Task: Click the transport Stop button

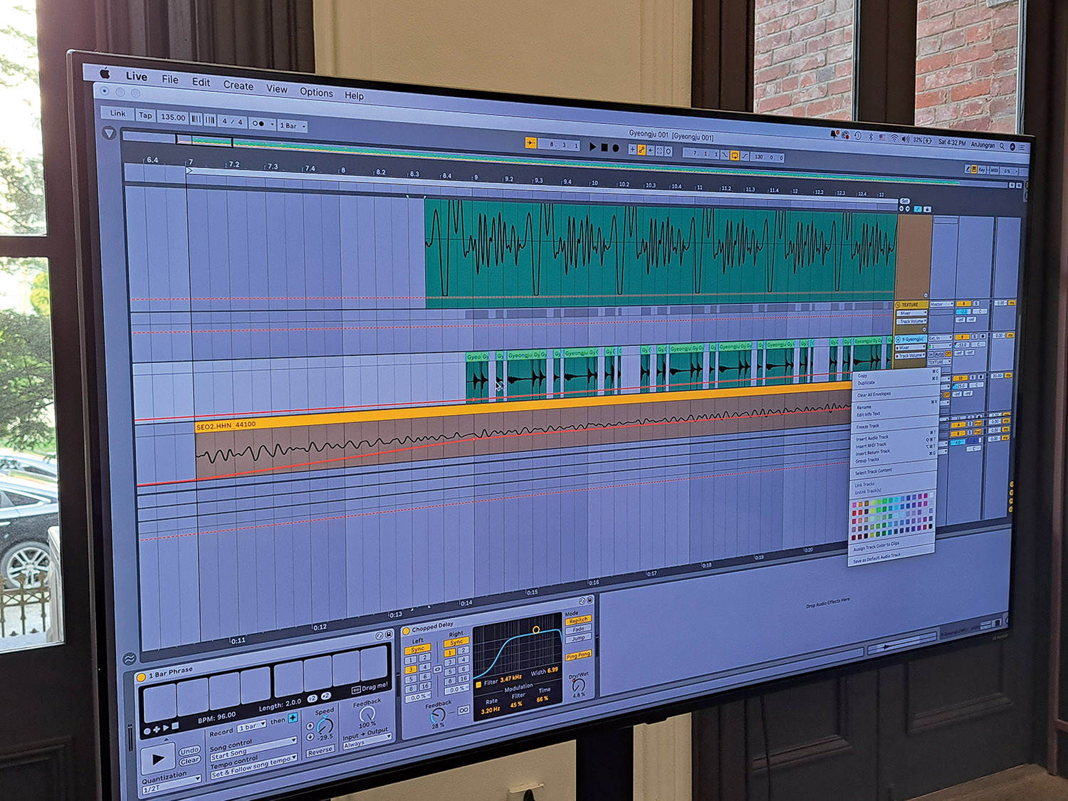Action: pyautogui.click(x=604, y=147)
